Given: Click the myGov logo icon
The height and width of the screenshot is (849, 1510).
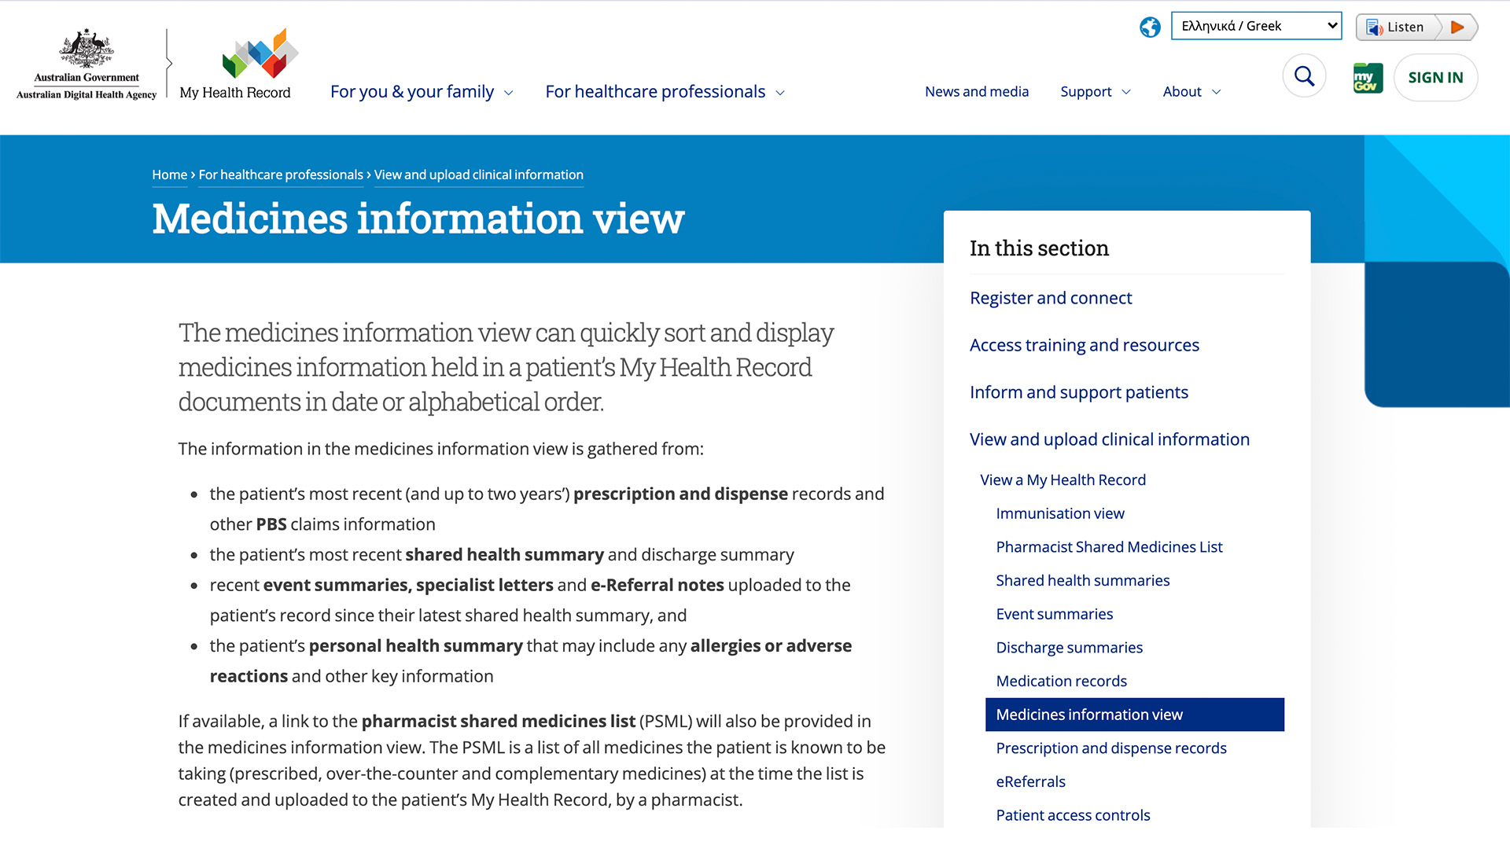Looking at the screenshot, I should point(1368,77).
